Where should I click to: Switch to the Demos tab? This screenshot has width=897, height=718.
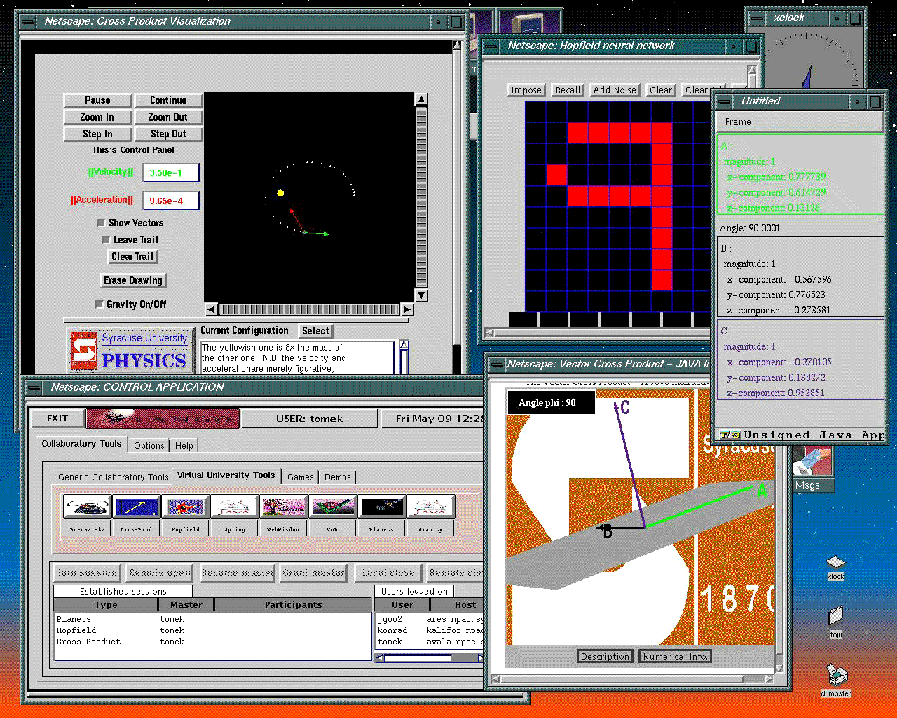tap(338, 477)
